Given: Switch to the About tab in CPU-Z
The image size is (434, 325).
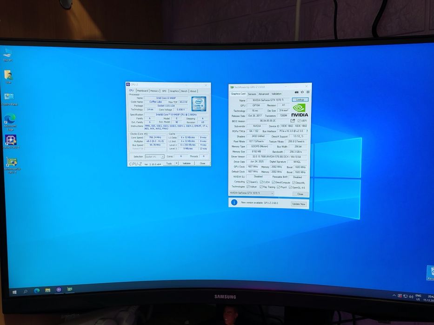Looking at the screenshot, I should click(193, 91).
